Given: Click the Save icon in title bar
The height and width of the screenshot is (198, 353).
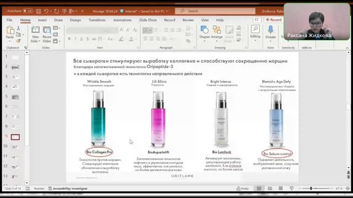Looking at the screenshot, I should pyautogui.click(x=39, y=11).
